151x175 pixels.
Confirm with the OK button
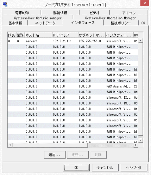[x=76, y=168]
